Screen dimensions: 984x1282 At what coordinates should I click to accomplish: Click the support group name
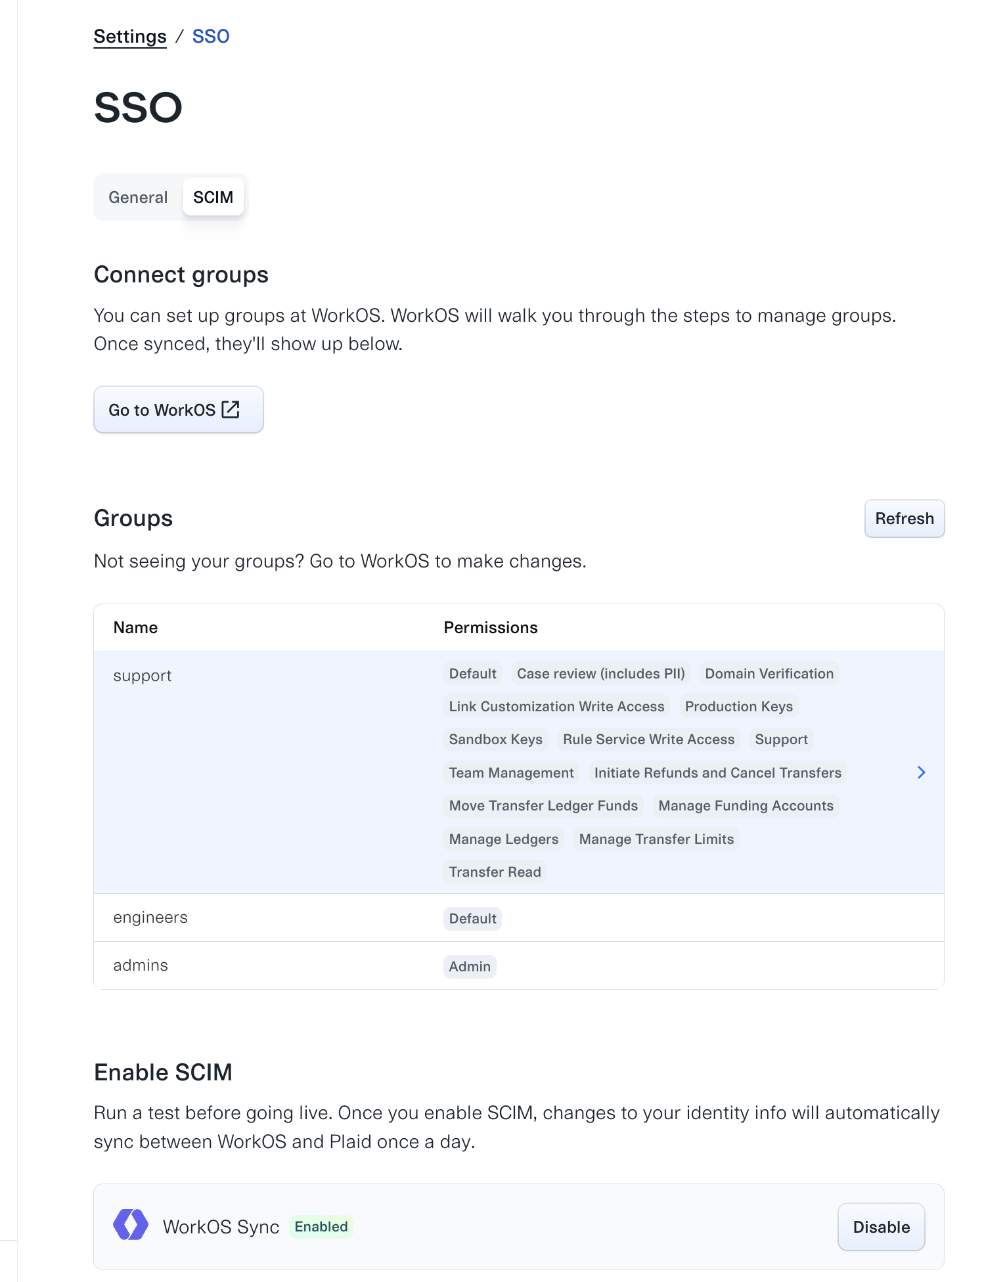[x=142, y=676]
